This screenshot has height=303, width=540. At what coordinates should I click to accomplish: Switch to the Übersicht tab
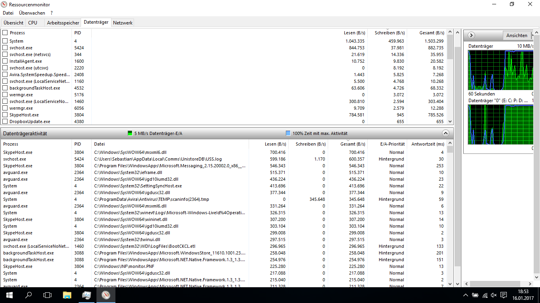point(13,23)
